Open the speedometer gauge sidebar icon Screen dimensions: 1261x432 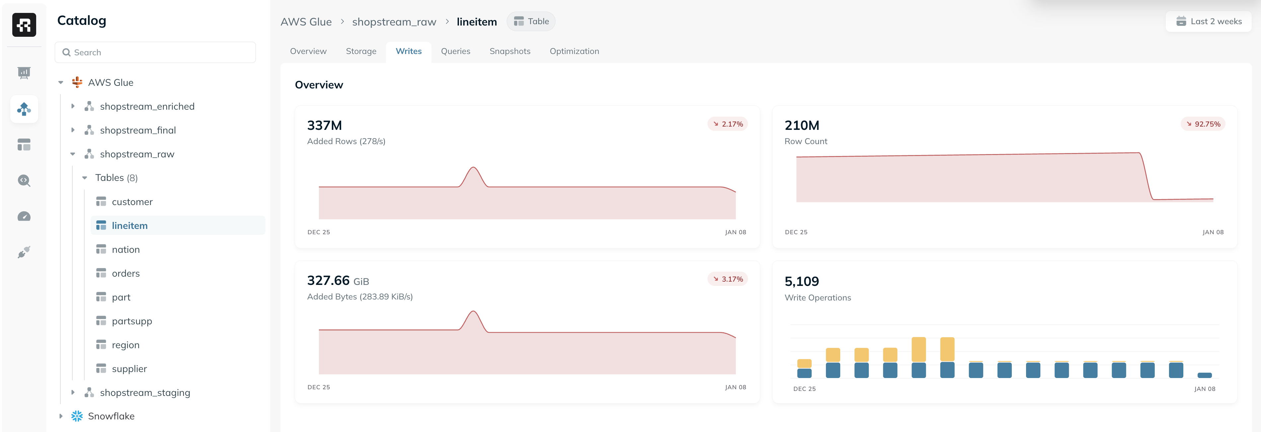(x=24, y=216)
